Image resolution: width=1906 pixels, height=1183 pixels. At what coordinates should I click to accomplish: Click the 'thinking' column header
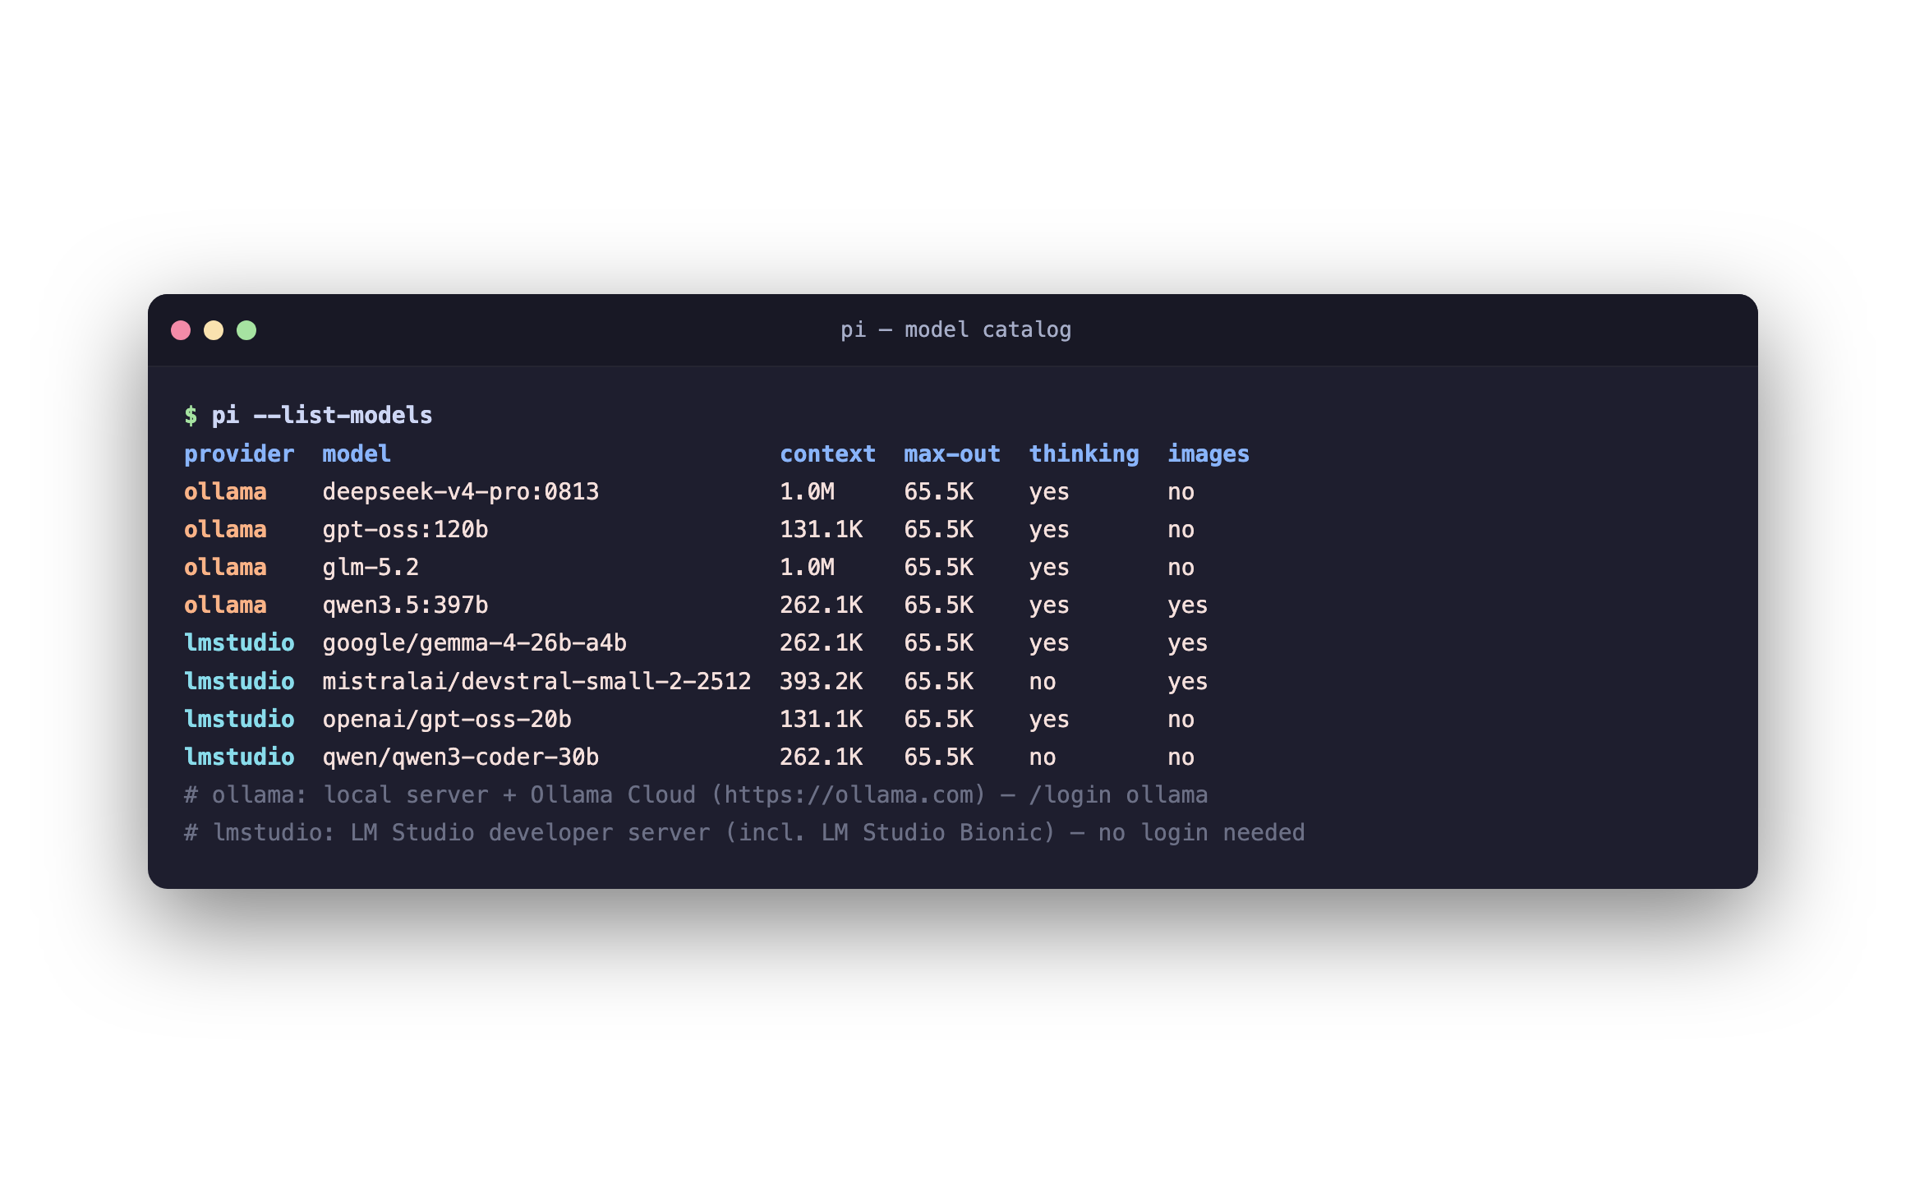coord(1084,454)
